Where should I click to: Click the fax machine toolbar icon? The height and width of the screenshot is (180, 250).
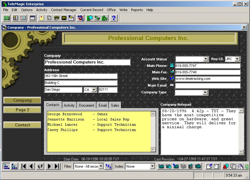[x=56, y=18]
